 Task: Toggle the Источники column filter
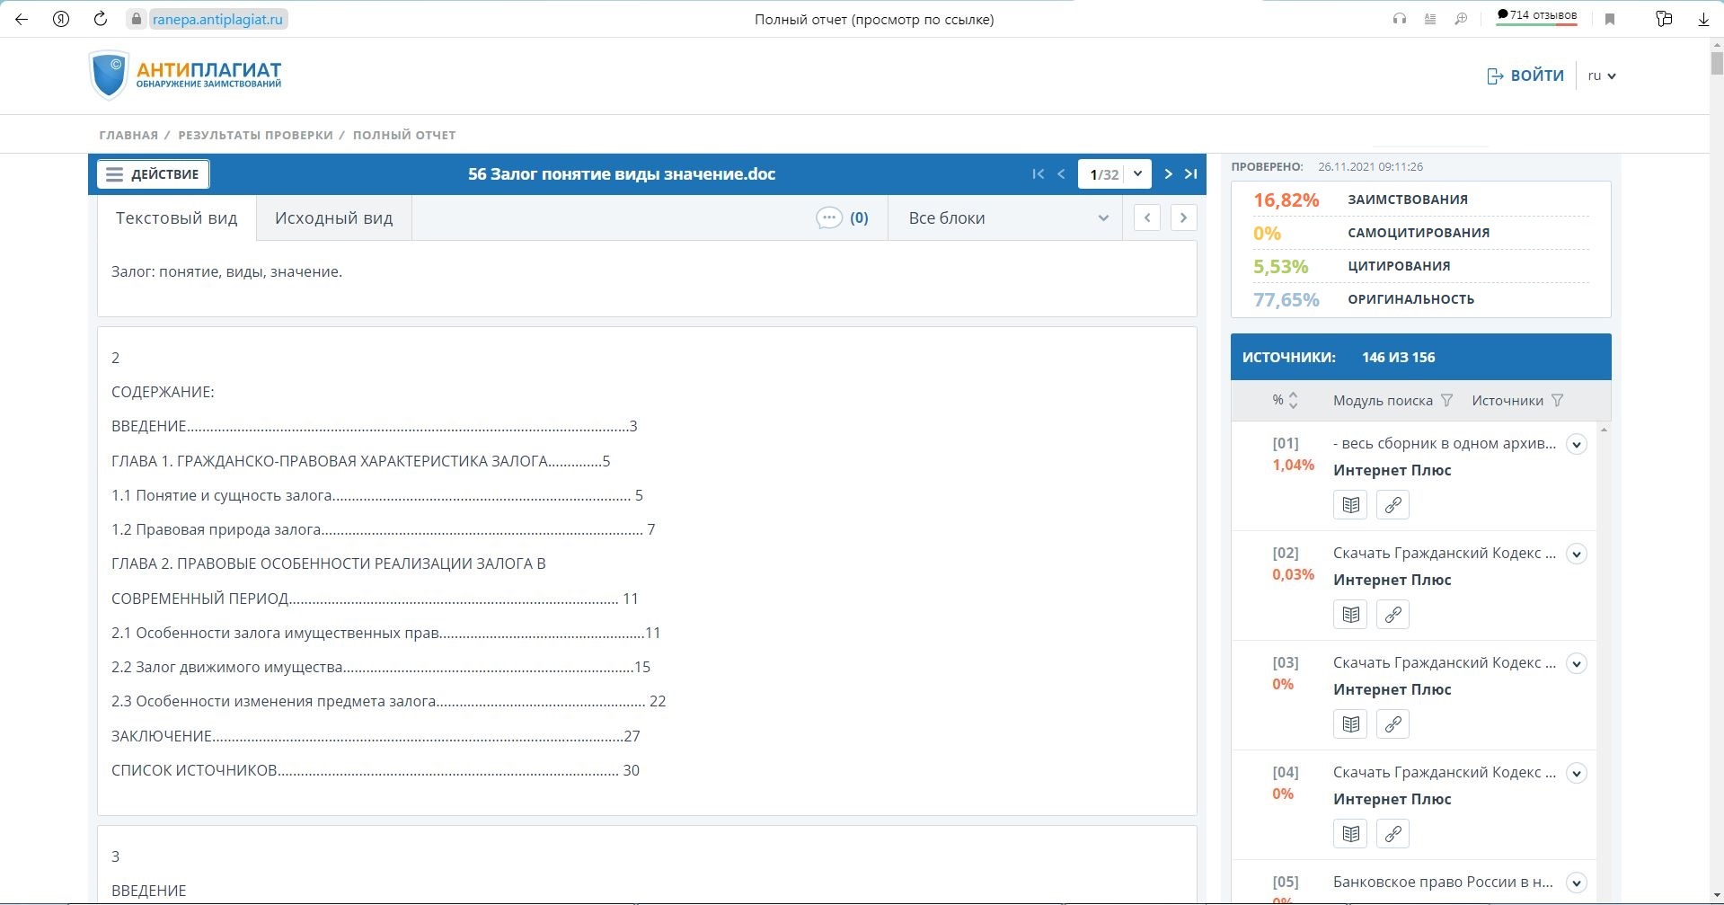click(x=1557, y=401)
